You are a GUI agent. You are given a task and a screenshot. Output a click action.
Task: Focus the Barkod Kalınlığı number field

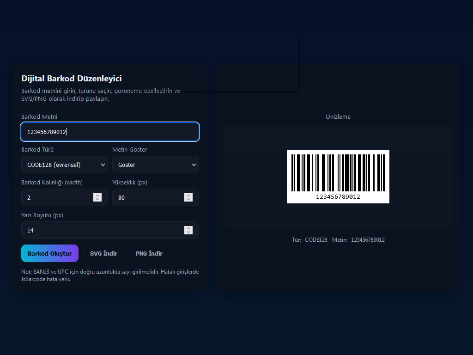coord(55,197)
